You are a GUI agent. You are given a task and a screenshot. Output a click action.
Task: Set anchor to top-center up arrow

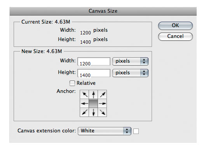(93, 94)
